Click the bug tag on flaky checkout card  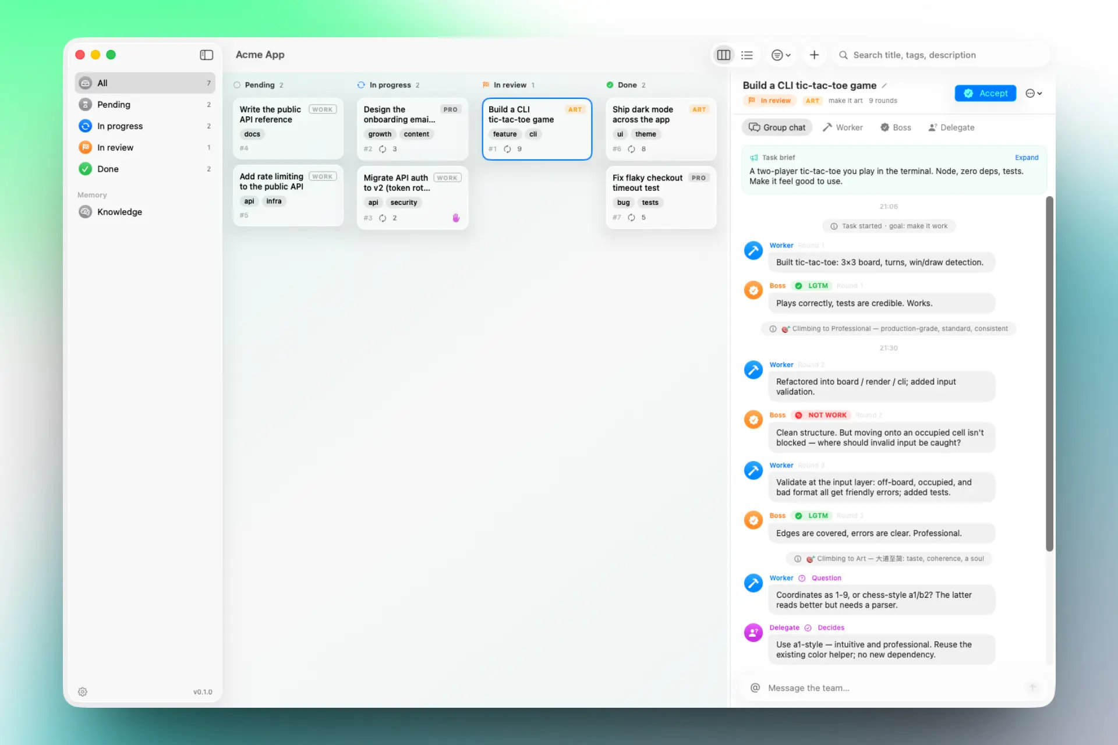pos(623,203)
